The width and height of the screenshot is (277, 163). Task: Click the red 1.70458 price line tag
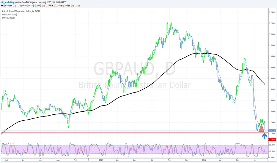[x=272, y=139]
